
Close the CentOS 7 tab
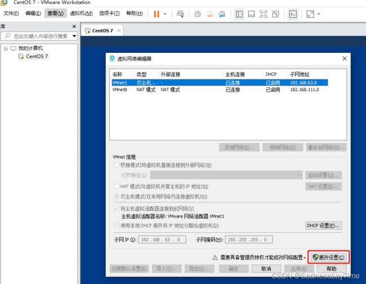(119, 30)
